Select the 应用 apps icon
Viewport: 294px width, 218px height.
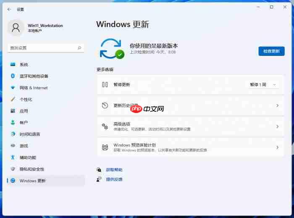(13, 111)
